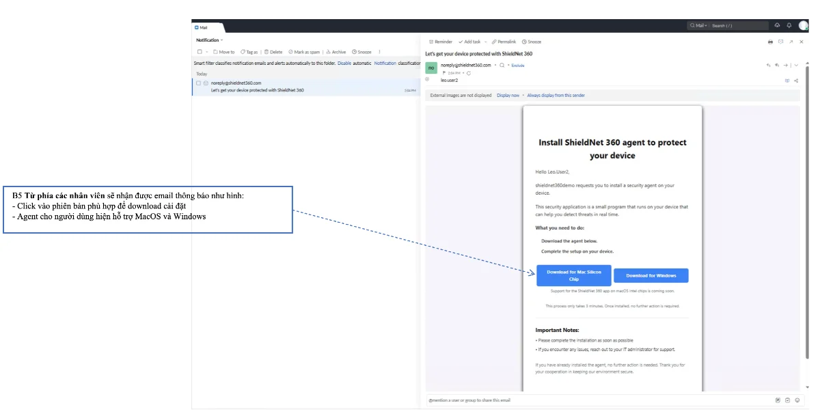This screenshot has height=416, width=820.
Task: Forward the email with right arrow icon
Action: [x=786, y=65]
